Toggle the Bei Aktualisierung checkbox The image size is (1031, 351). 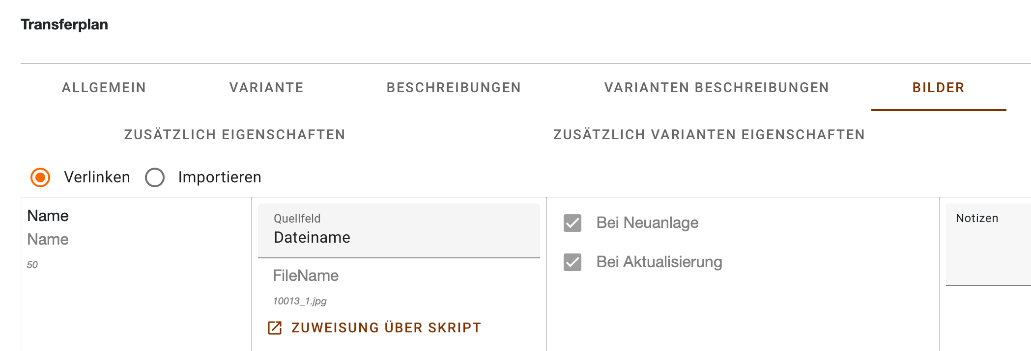[x=573, y=262]
